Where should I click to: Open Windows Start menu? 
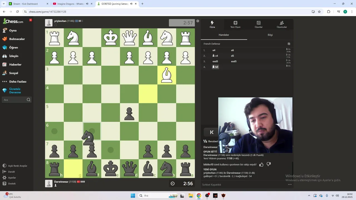point(133,196)
